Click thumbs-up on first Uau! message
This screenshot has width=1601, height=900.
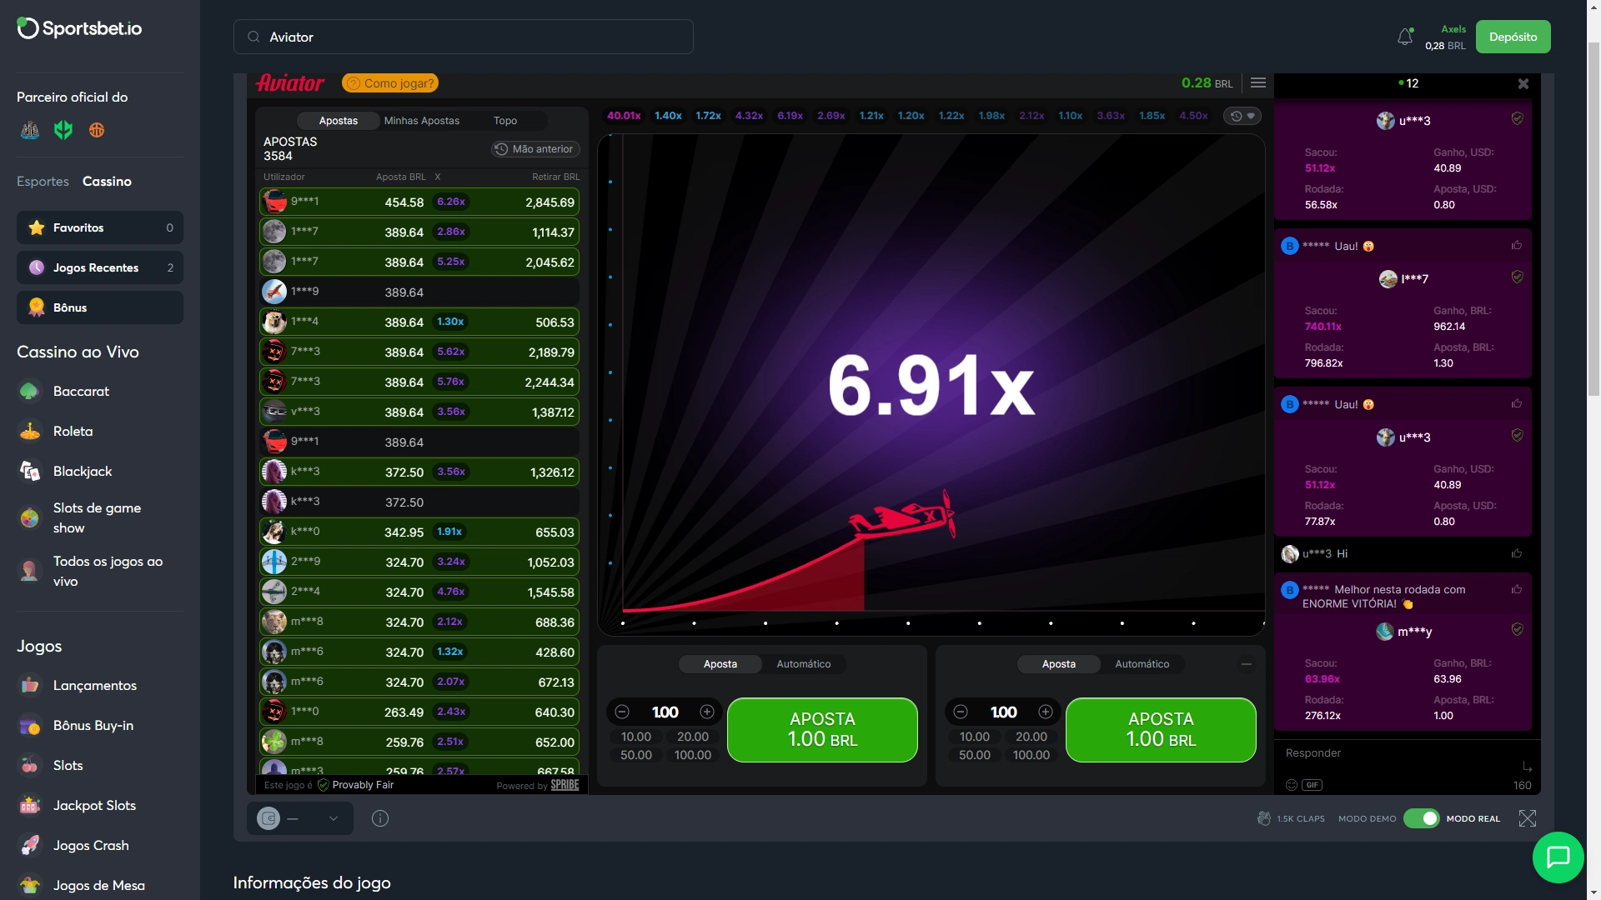1517,245
